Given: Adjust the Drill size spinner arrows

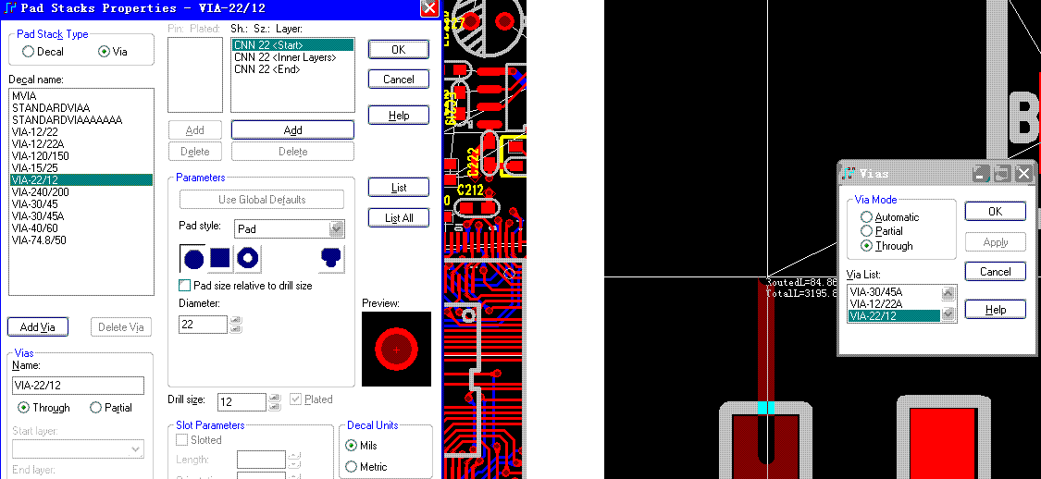Looking at the screenshot, I should [x=274, y=401].
